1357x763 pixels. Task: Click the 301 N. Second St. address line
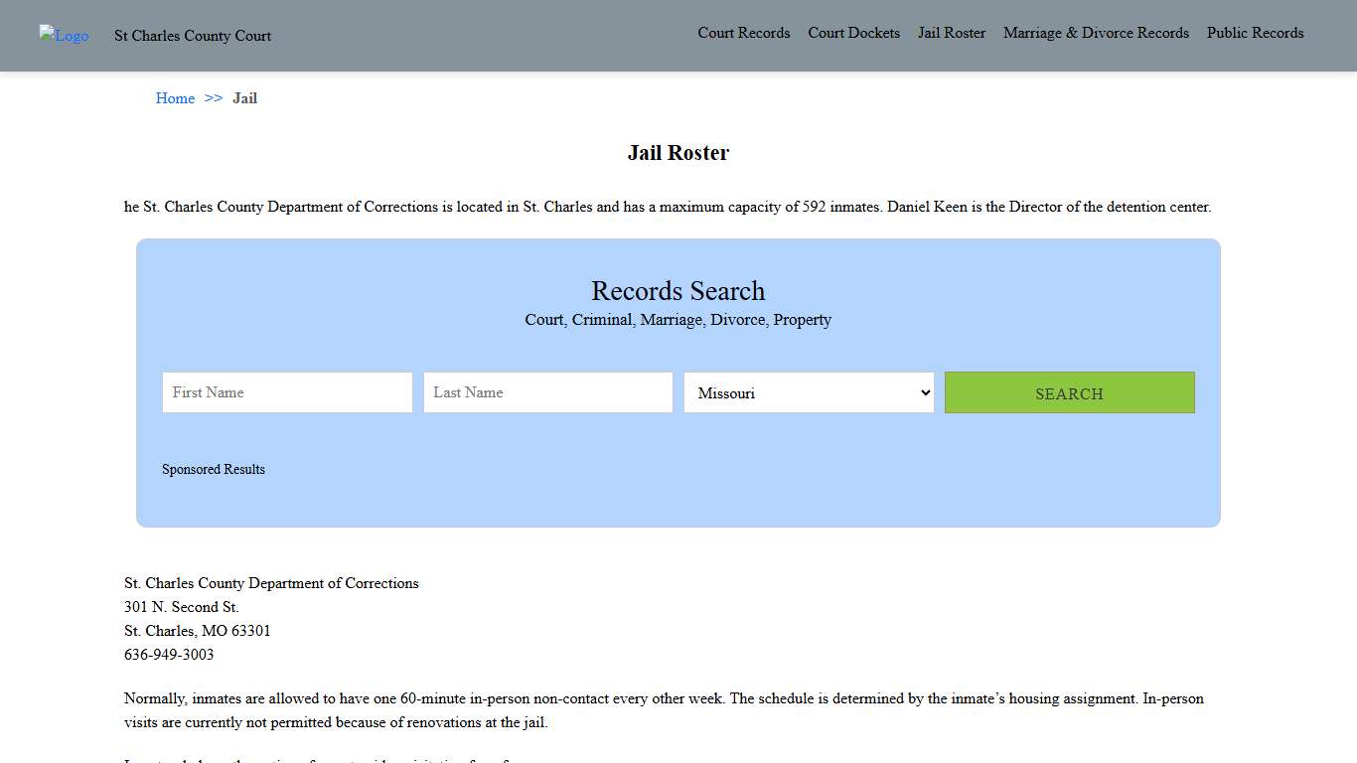(x=182, y=607)
